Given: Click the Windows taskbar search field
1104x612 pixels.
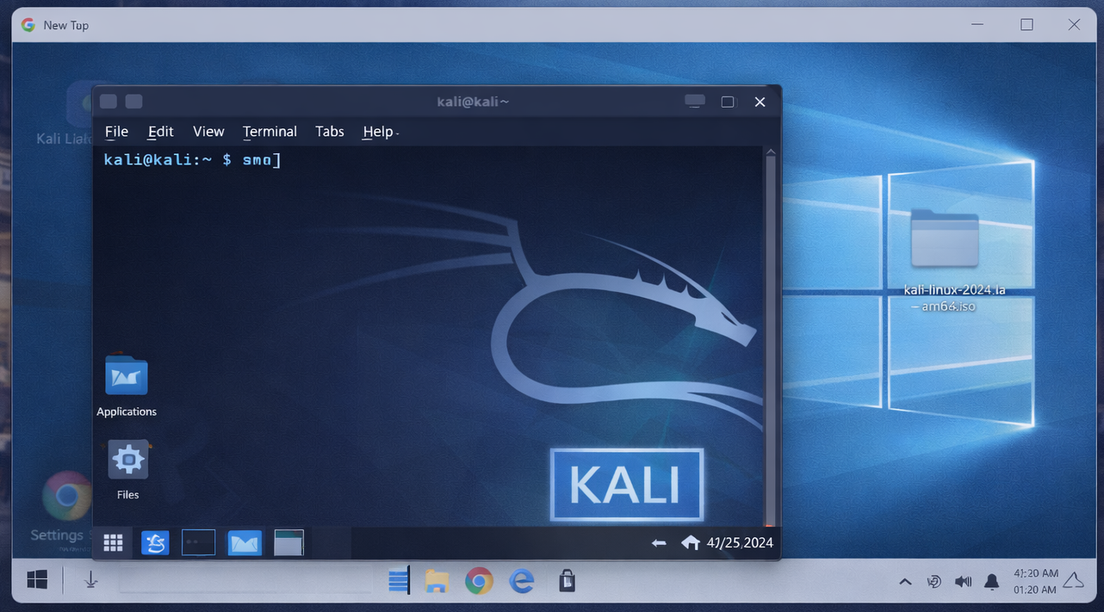Looking at the screenshot, I should pyautogui.click(x=245, y=581).
